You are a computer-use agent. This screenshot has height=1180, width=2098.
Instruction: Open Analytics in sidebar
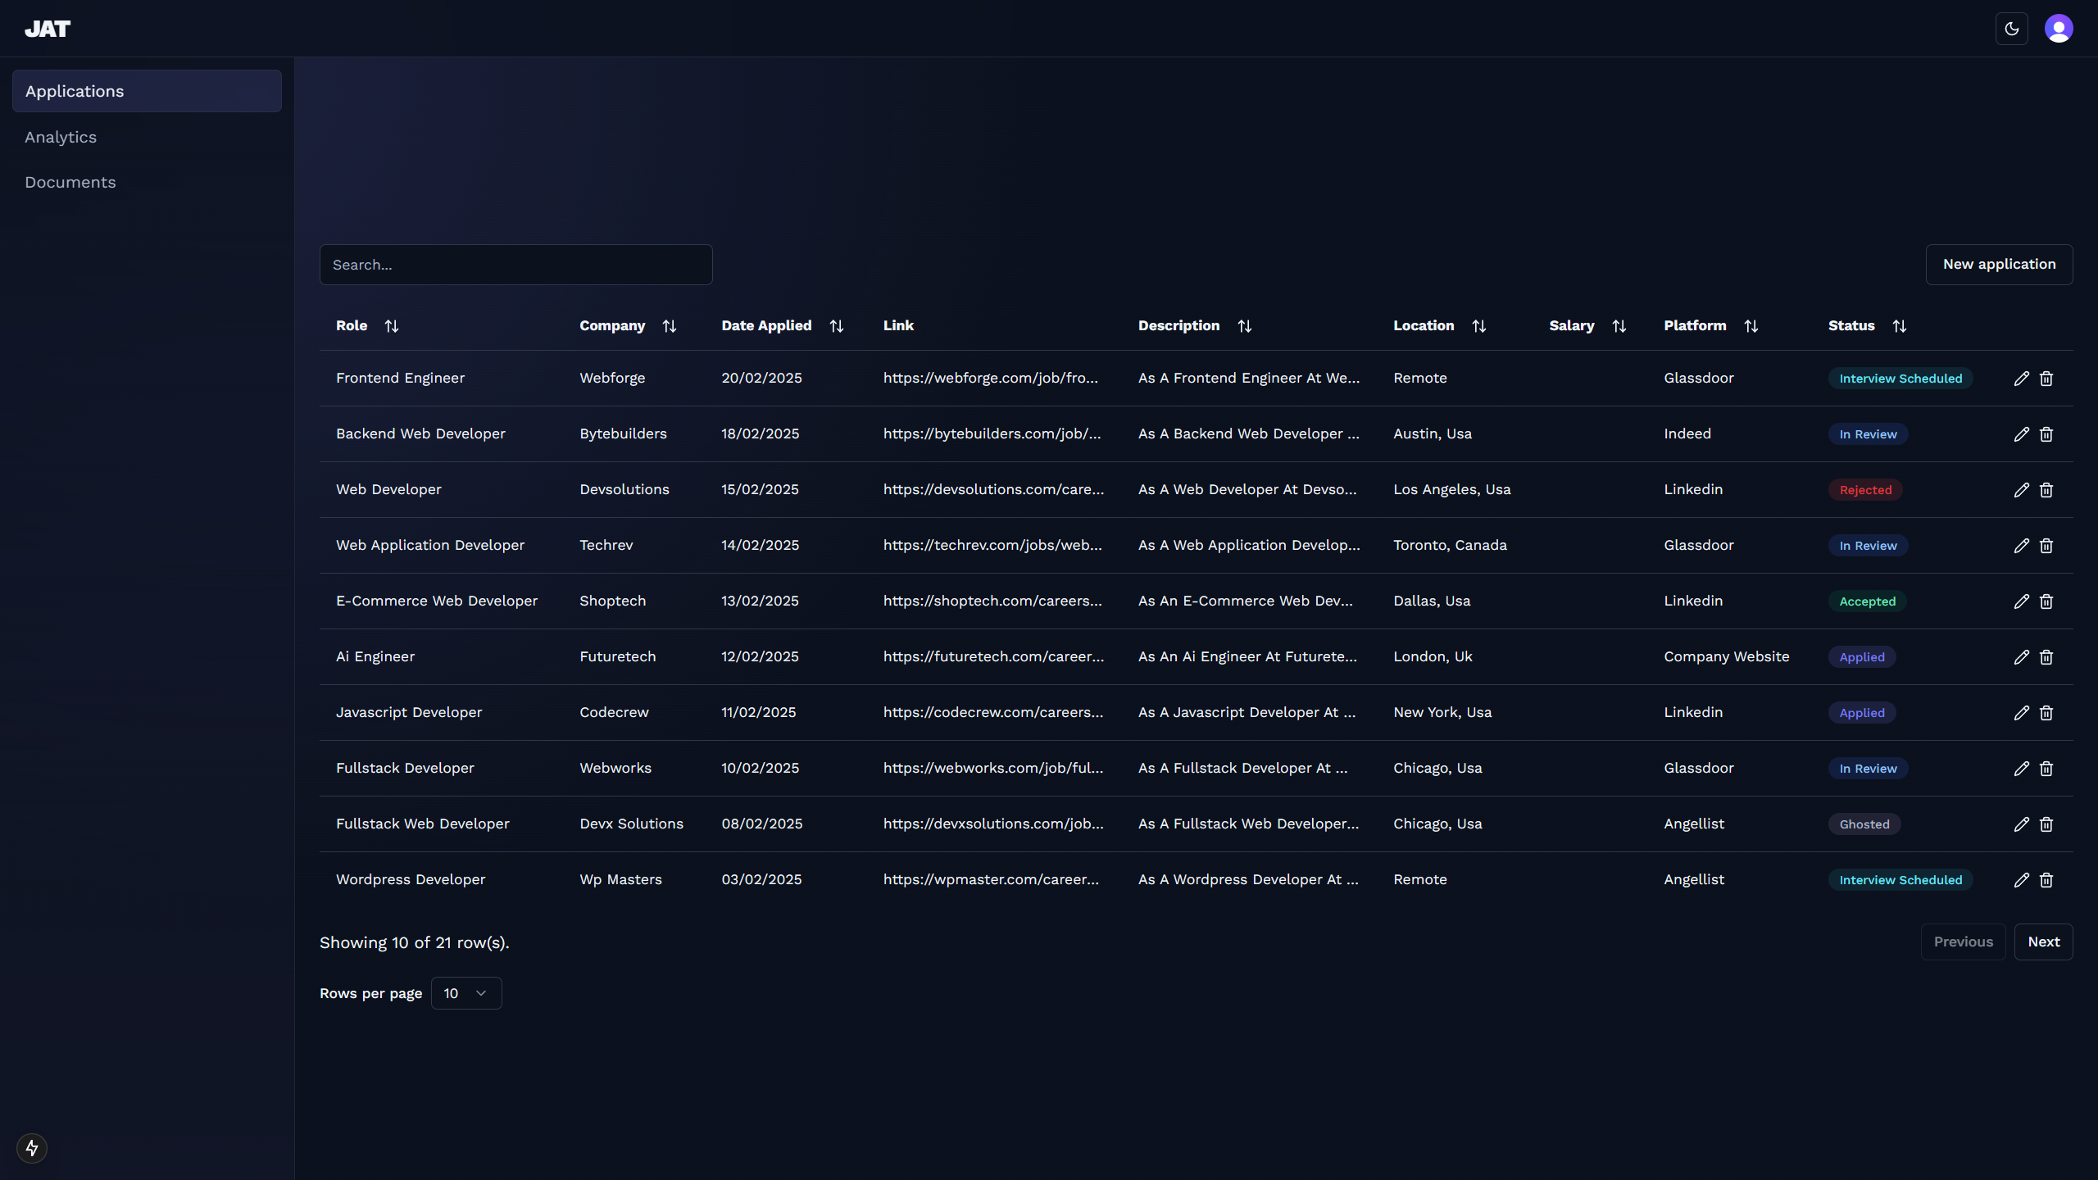(61, 137)
